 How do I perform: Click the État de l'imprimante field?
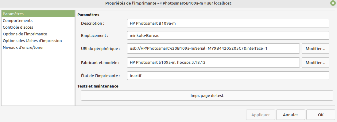228,76
